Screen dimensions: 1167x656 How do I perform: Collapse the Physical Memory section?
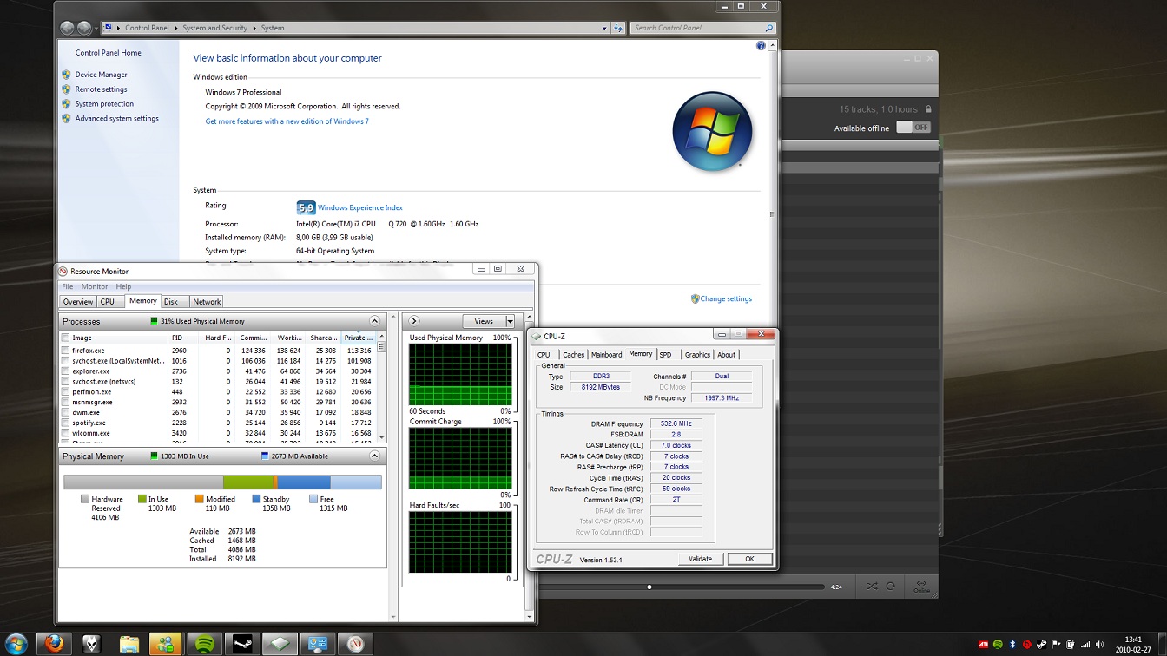[x=375, y=456]
